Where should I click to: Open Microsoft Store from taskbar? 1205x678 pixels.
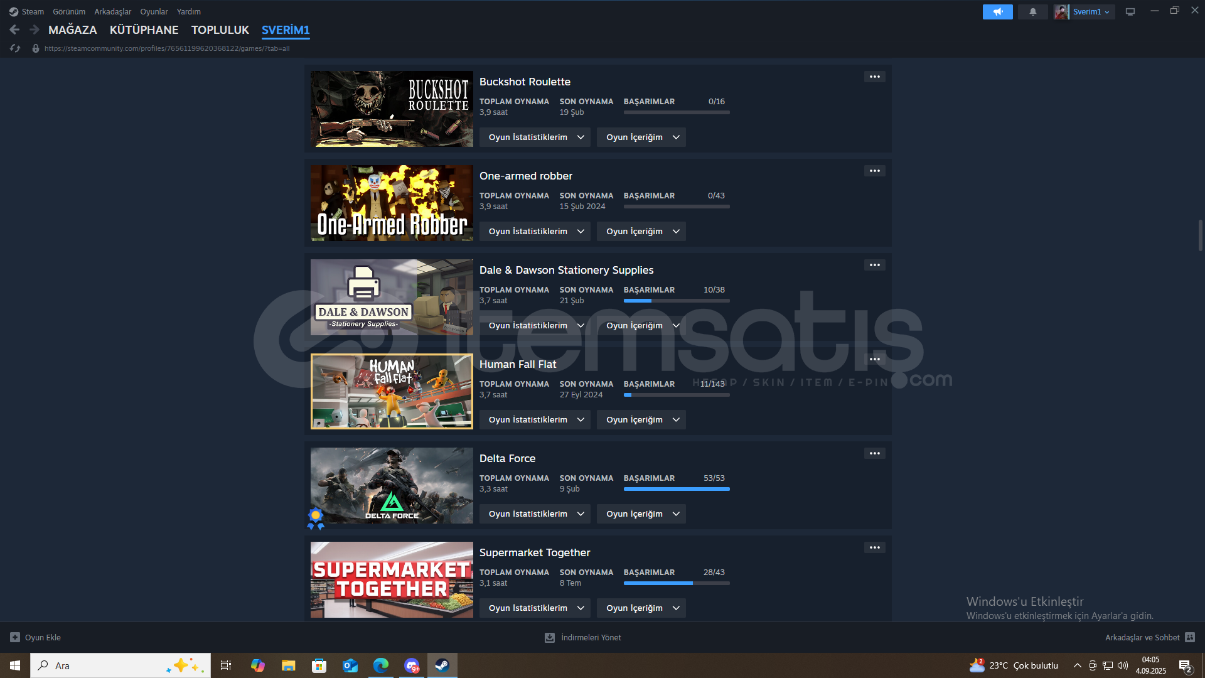click(319, 665)
